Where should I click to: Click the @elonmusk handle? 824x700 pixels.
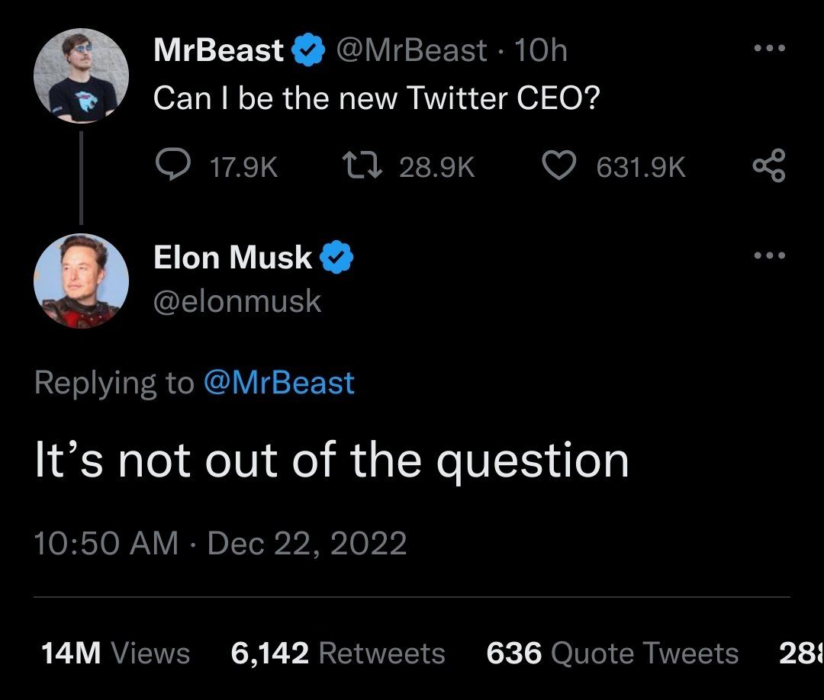tap(237, 302)
